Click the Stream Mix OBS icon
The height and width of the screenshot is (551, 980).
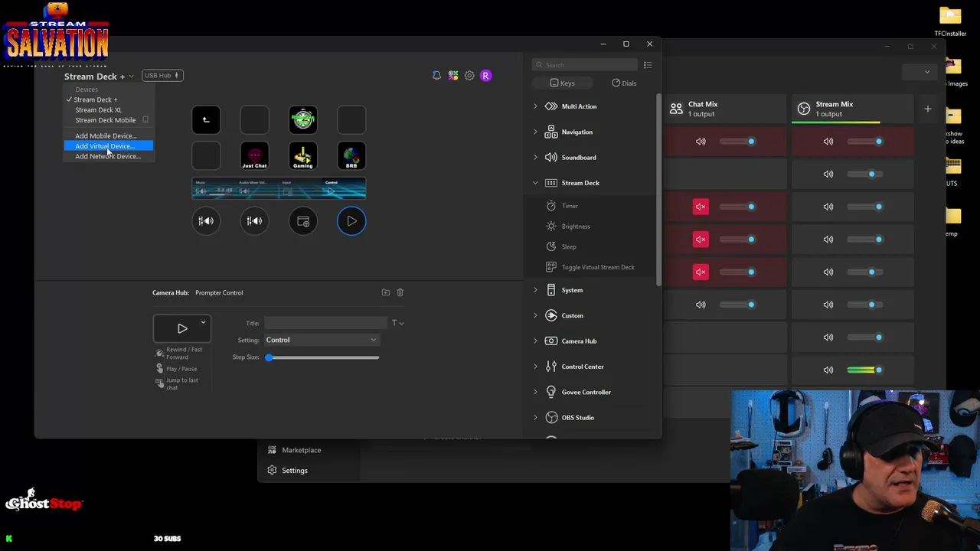(x=804, y=109)
